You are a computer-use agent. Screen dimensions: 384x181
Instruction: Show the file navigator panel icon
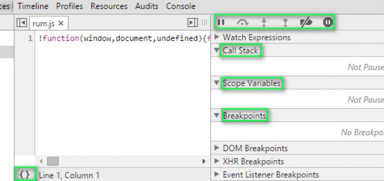pos(21,23)
